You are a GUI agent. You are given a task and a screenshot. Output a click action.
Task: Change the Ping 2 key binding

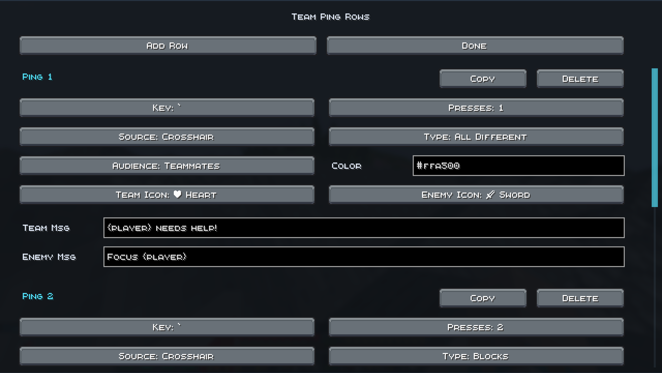(167, 327)
